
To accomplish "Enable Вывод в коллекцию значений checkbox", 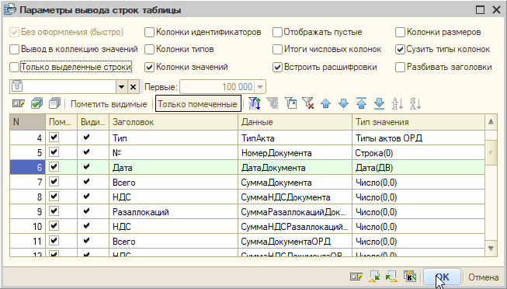I will tap(14, 50).
